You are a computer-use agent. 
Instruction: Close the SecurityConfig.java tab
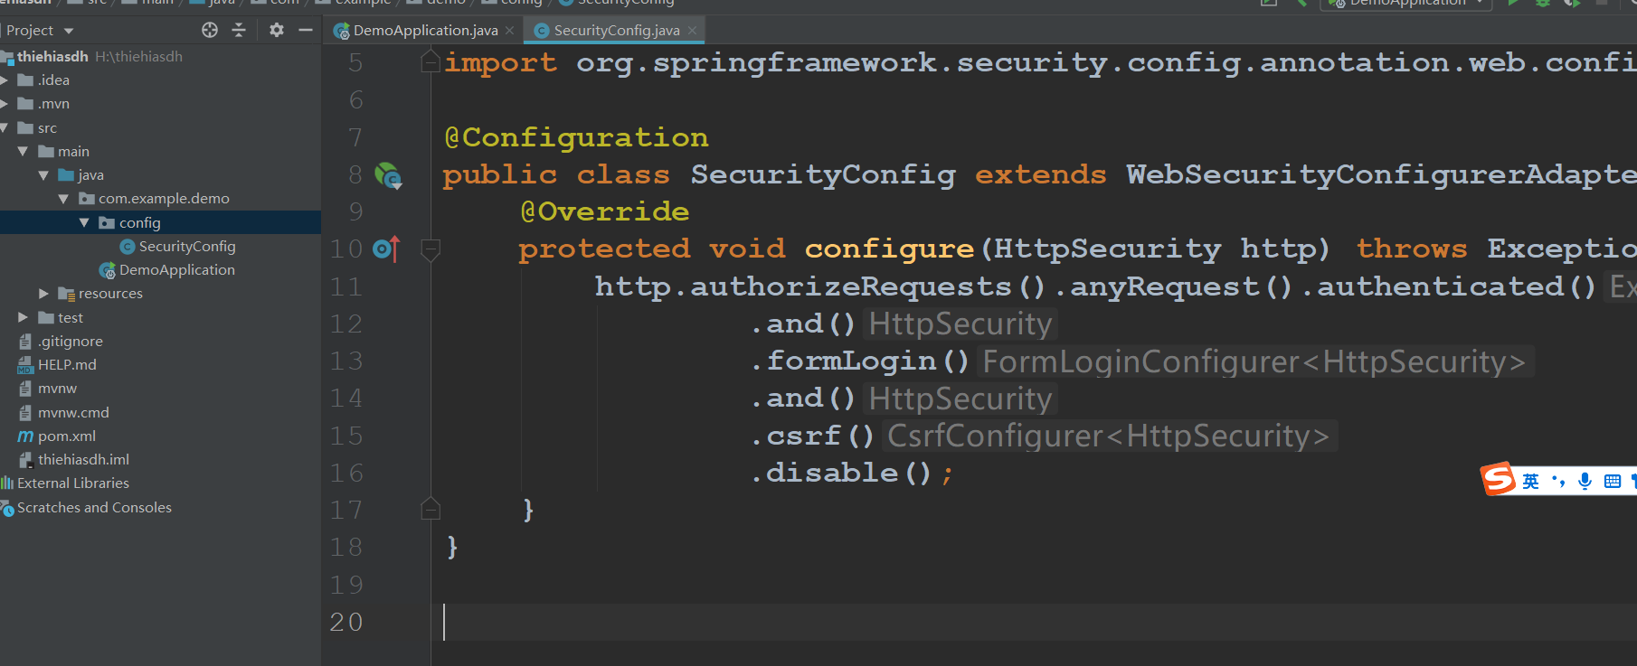[693, 31]
